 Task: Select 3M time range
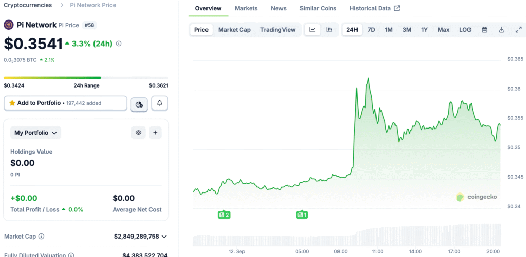point(407,30)
